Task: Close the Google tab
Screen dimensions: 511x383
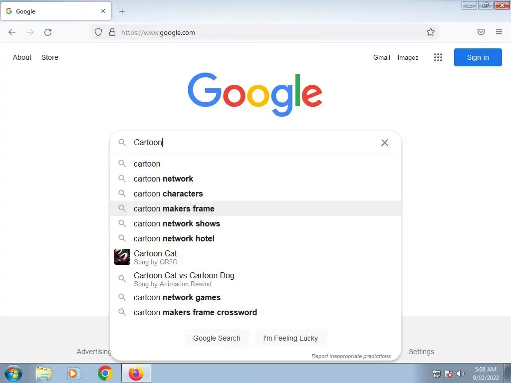Action: 103,11
